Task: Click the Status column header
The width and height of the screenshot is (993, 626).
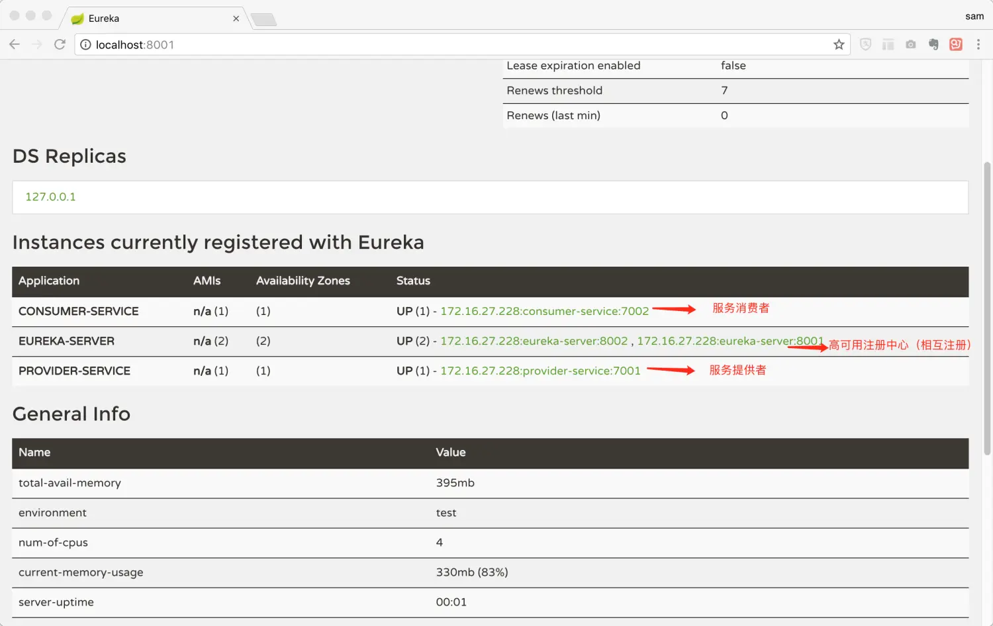Action: 413,281
